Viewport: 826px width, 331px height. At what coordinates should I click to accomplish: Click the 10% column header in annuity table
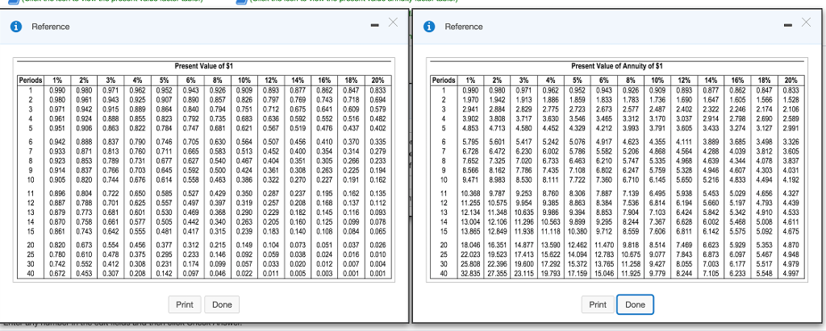(x=657, y=81)
